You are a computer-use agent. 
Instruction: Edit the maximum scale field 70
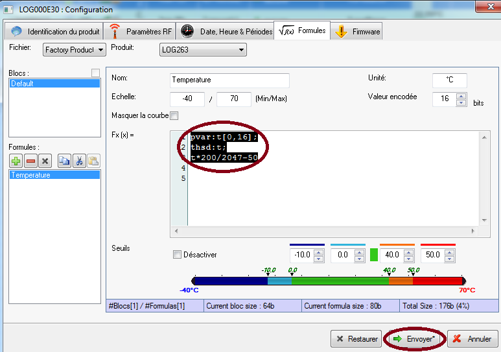234,99
